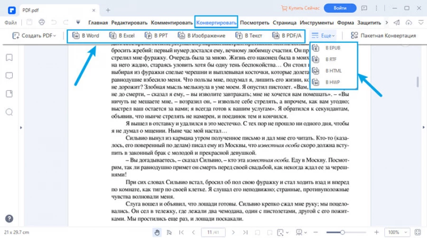Viewport: 427px width, 238px height.
Task: Enable the hand tool in status bar
Action: tap(157, 232)
